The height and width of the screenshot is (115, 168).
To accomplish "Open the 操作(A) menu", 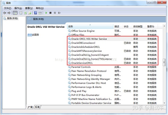I will point(18,8).
